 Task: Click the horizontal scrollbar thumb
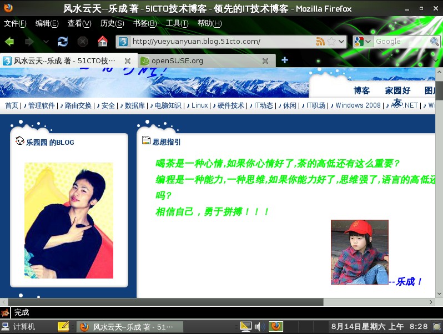click(165, 302)
